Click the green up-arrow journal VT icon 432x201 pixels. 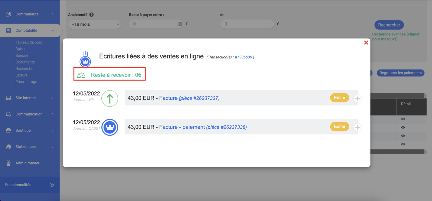(x=110, y=99)
